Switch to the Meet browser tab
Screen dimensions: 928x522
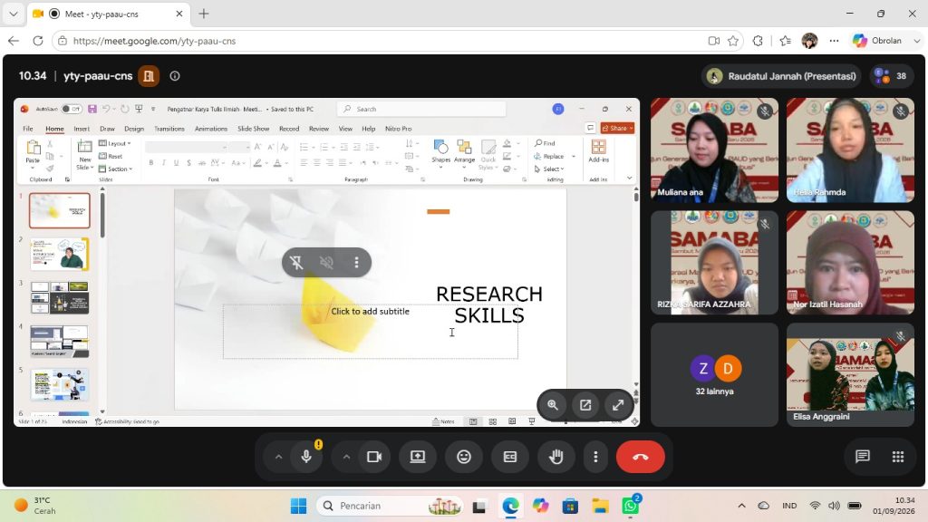[107, 14]
